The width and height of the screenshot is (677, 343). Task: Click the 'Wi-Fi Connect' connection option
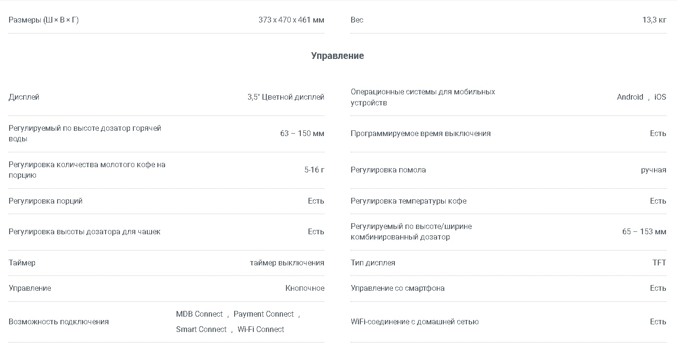[261, 330]
